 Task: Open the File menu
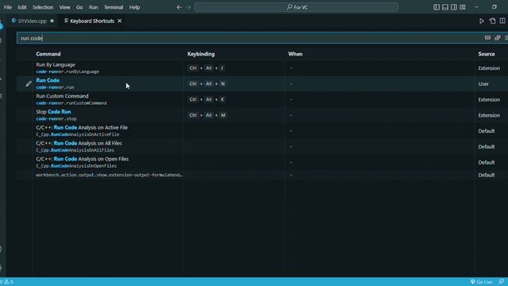[x=8, y=7]
